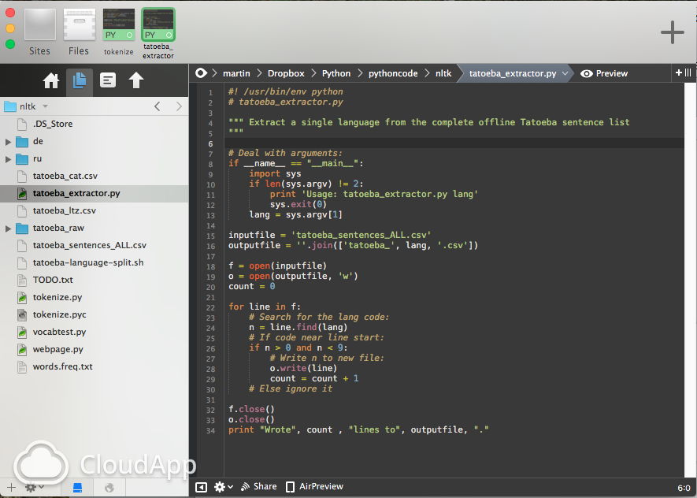Select tatoeba_extractor.py in file list

95,193
